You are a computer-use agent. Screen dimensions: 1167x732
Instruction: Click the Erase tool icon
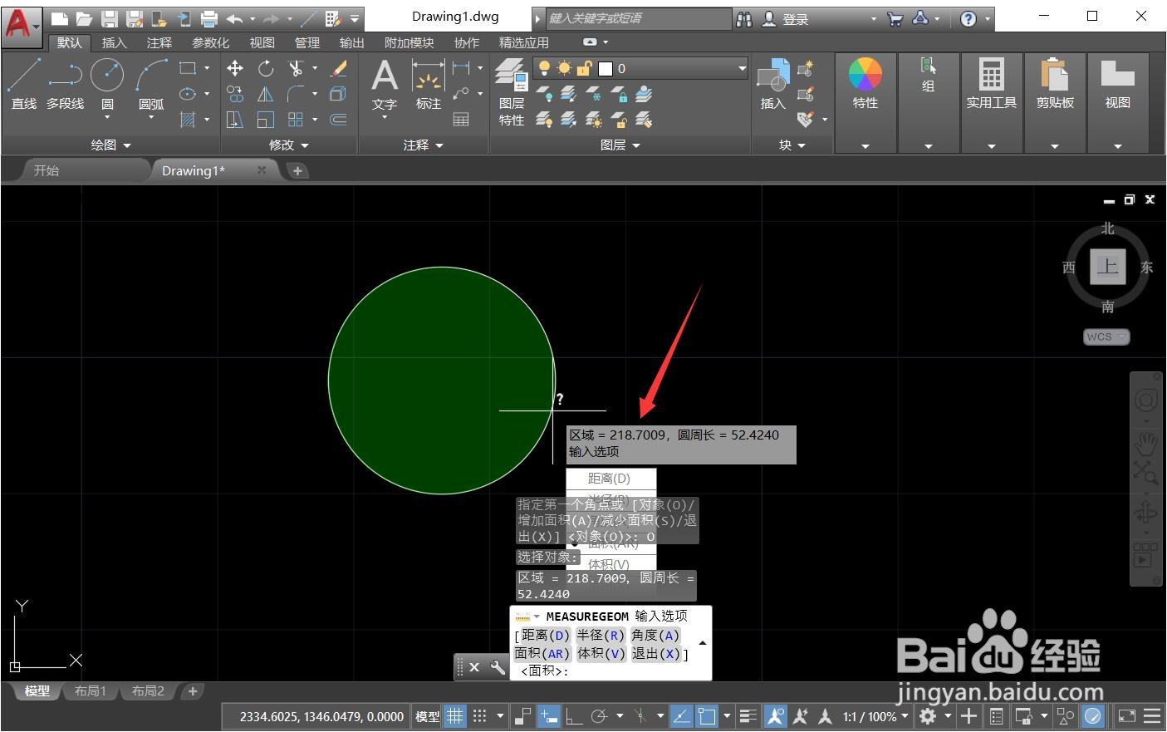(339, 68)
